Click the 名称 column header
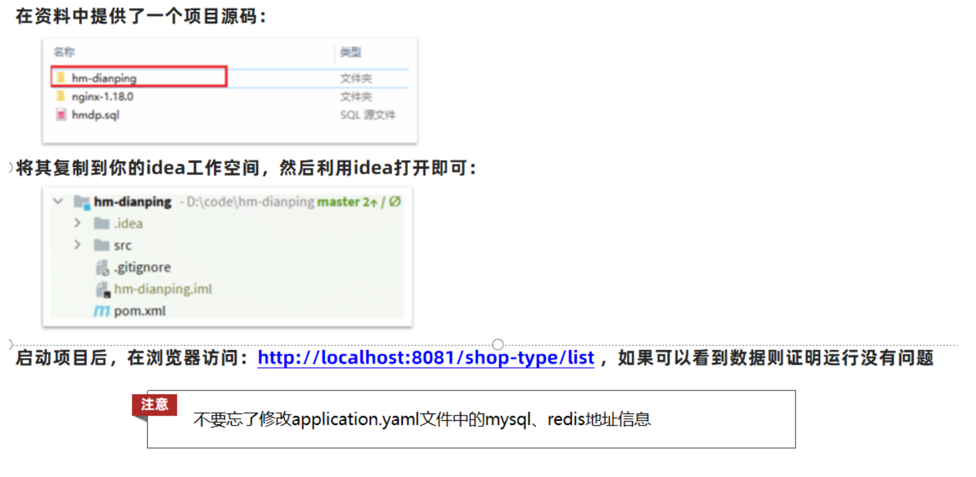Viewport: 976px width, 477px height. (64, 52)
